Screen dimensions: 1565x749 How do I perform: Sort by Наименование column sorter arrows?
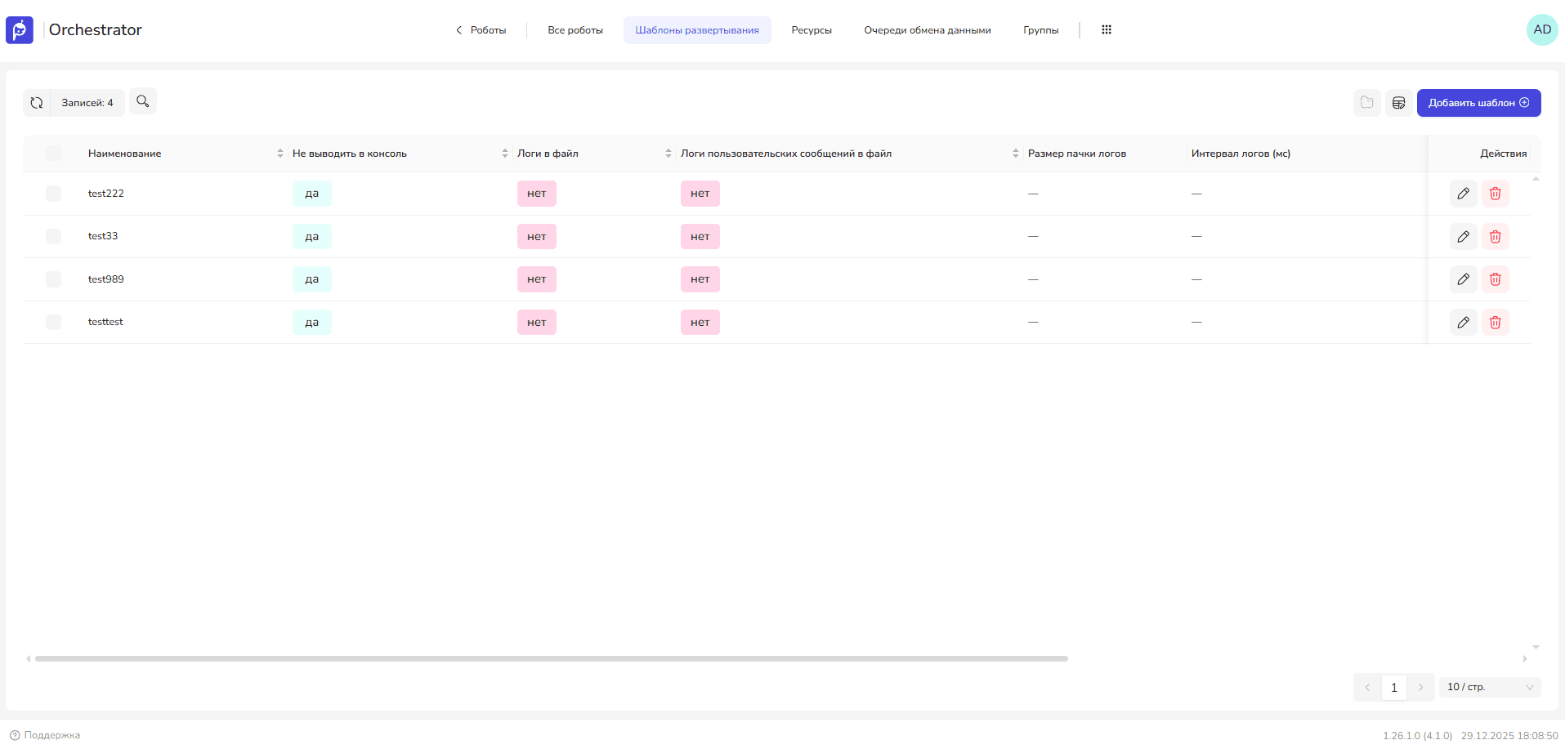pos(279,154)
